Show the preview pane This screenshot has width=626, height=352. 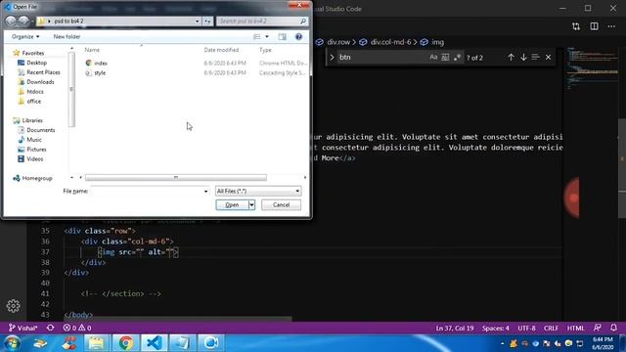[283, 37]
